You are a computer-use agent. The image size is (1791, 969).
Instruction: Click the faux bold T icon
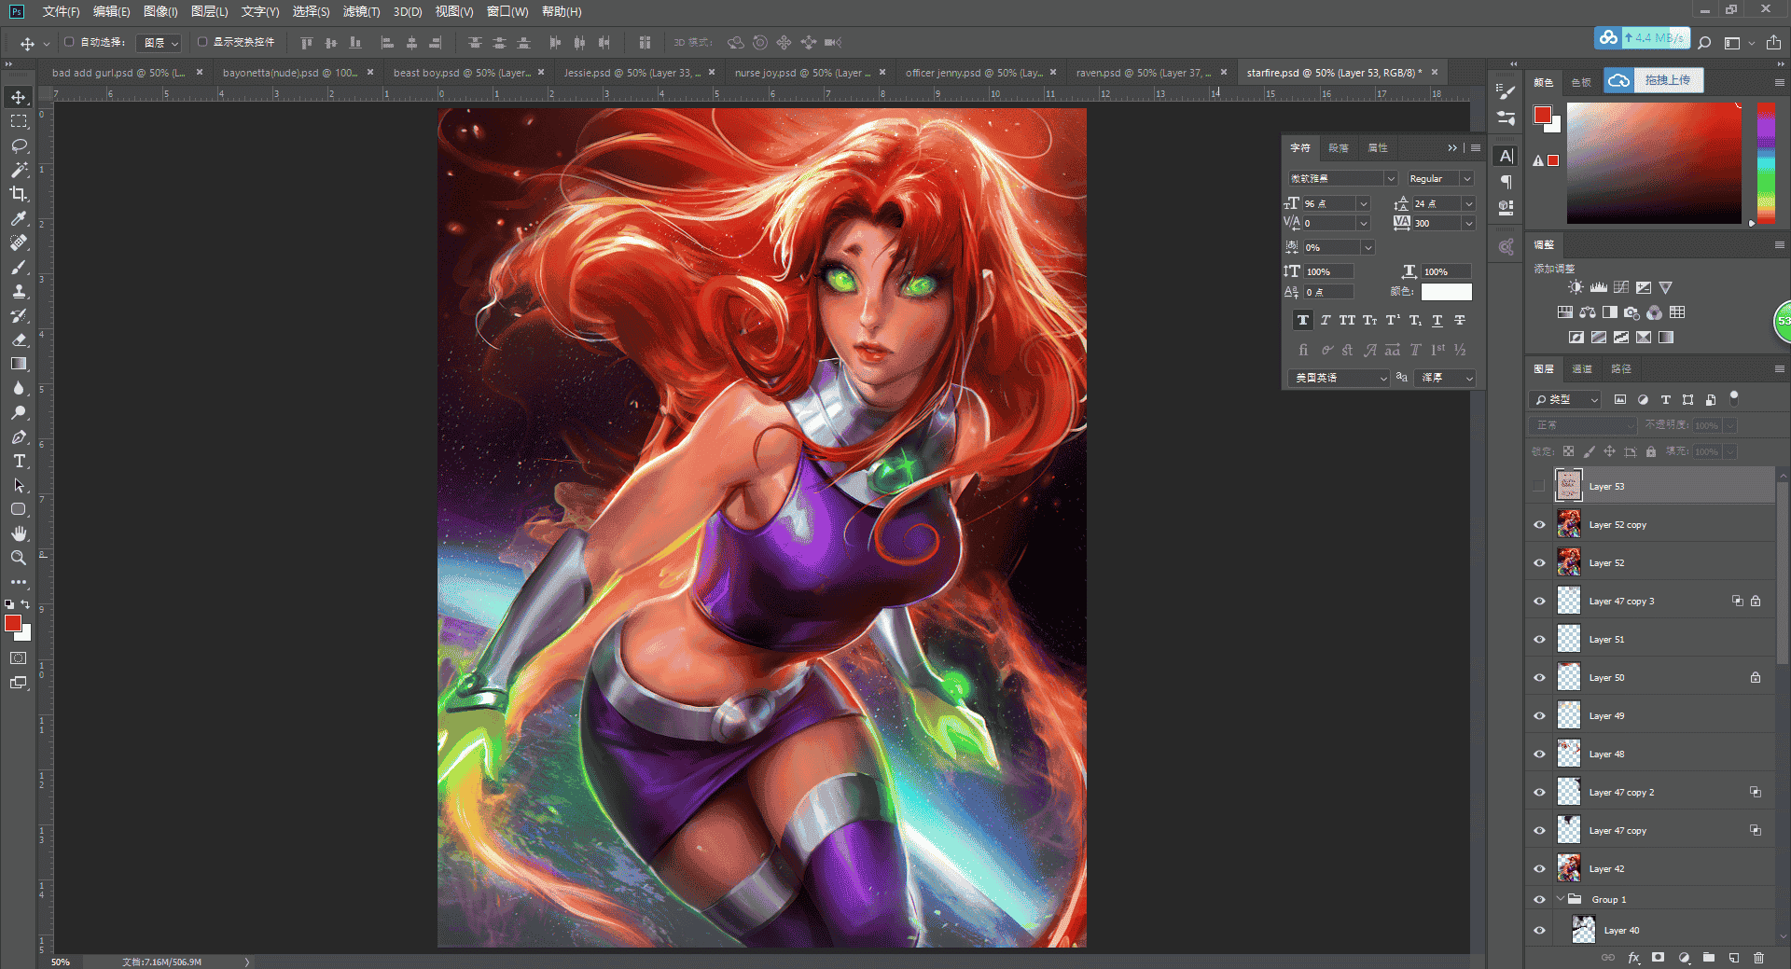(x=1303, y=320)
